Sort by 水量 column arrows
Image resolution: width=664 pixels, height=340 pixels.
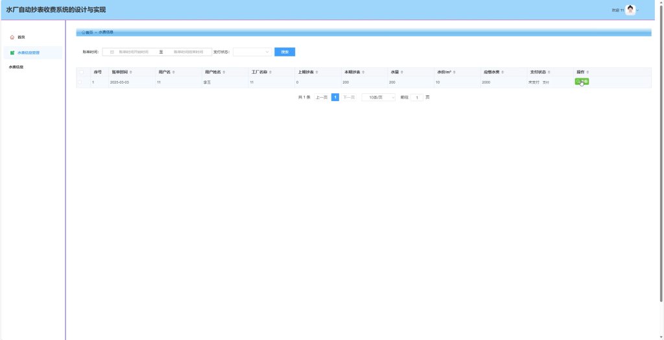pyautogui.click(x=402, y=73)
